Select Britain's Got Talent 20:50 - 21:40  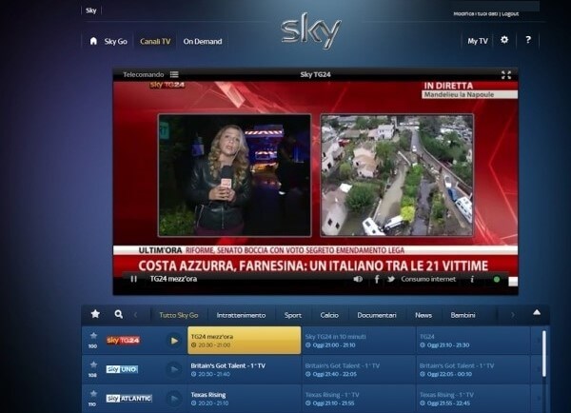point(245,369)
